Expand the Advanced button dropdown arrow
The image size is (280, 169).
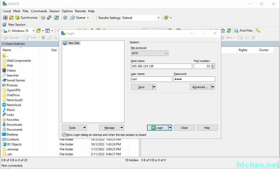[212, 87]
